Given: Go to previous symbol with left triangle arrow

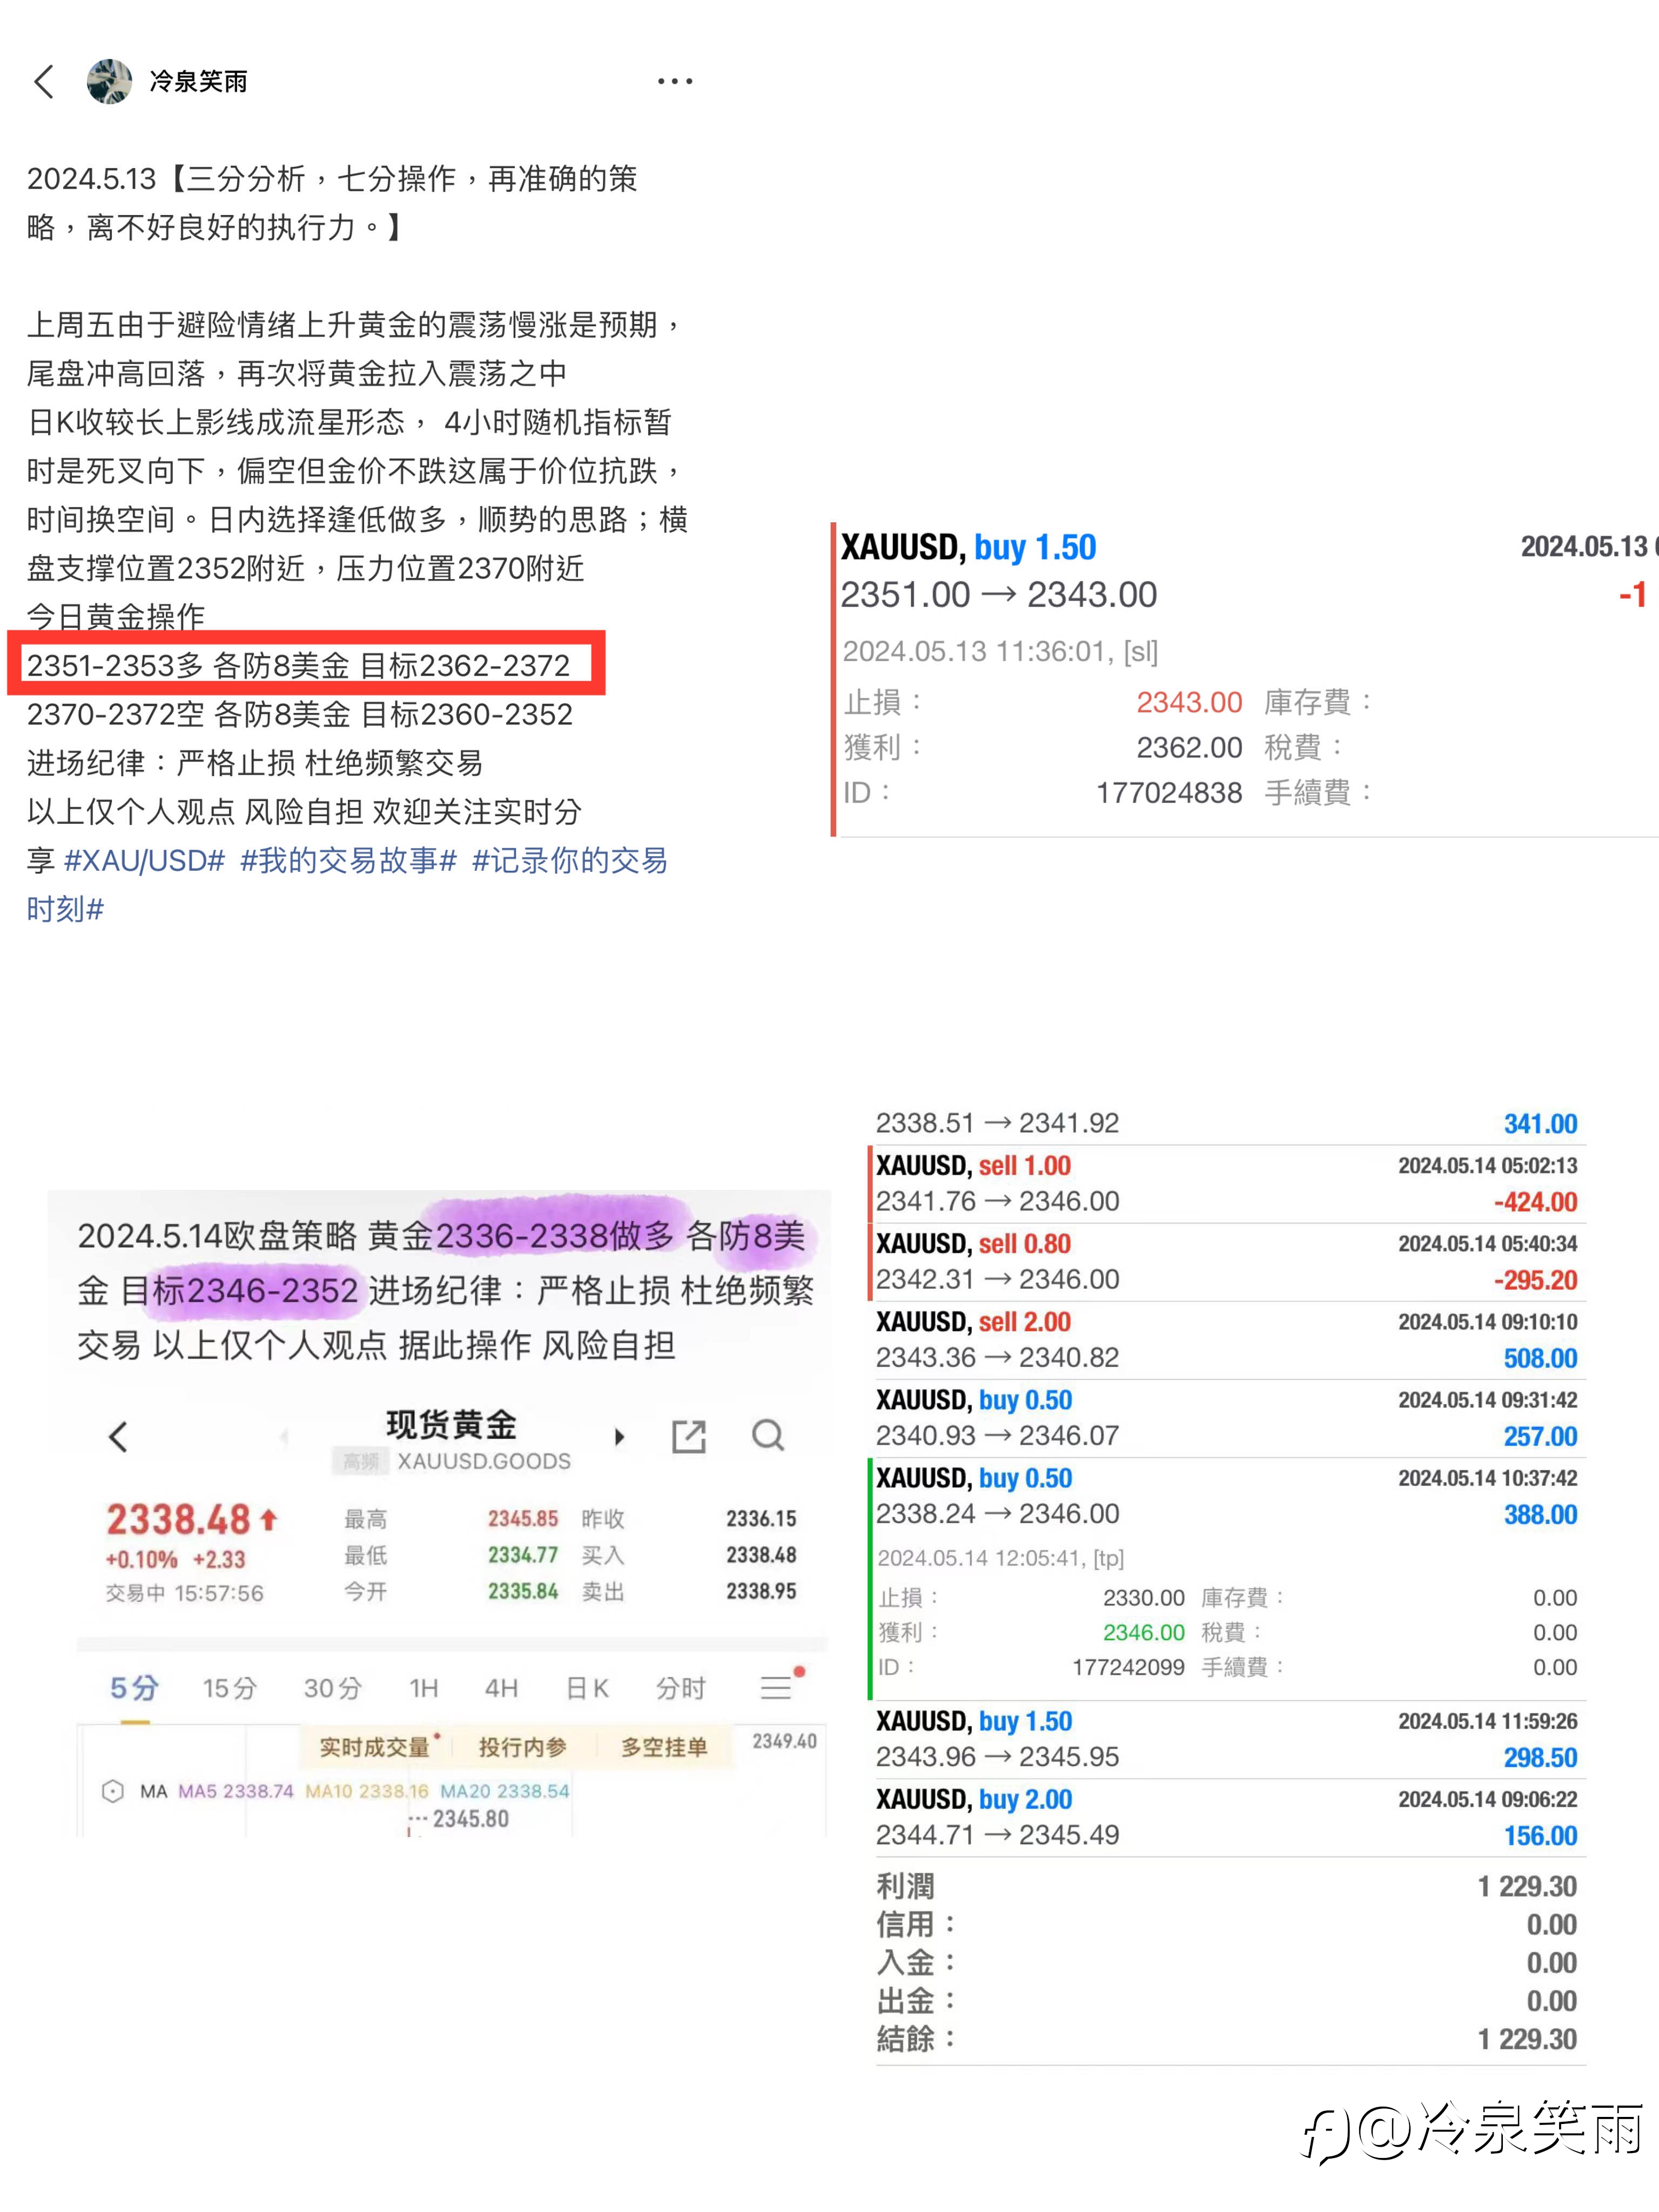Looking at the screenshot, I should coord(285,1437).
